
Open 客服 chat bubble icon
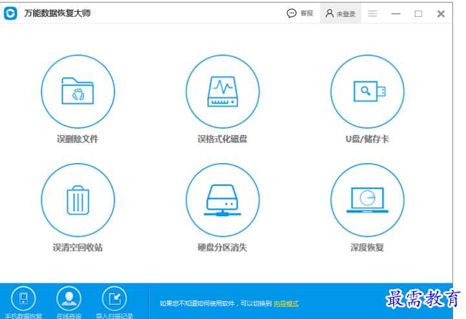click(291, 14)
